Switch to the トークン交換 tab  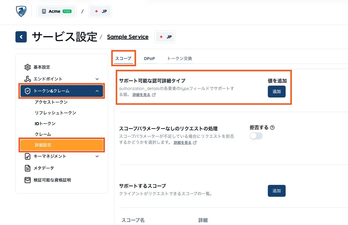(180, 59)
